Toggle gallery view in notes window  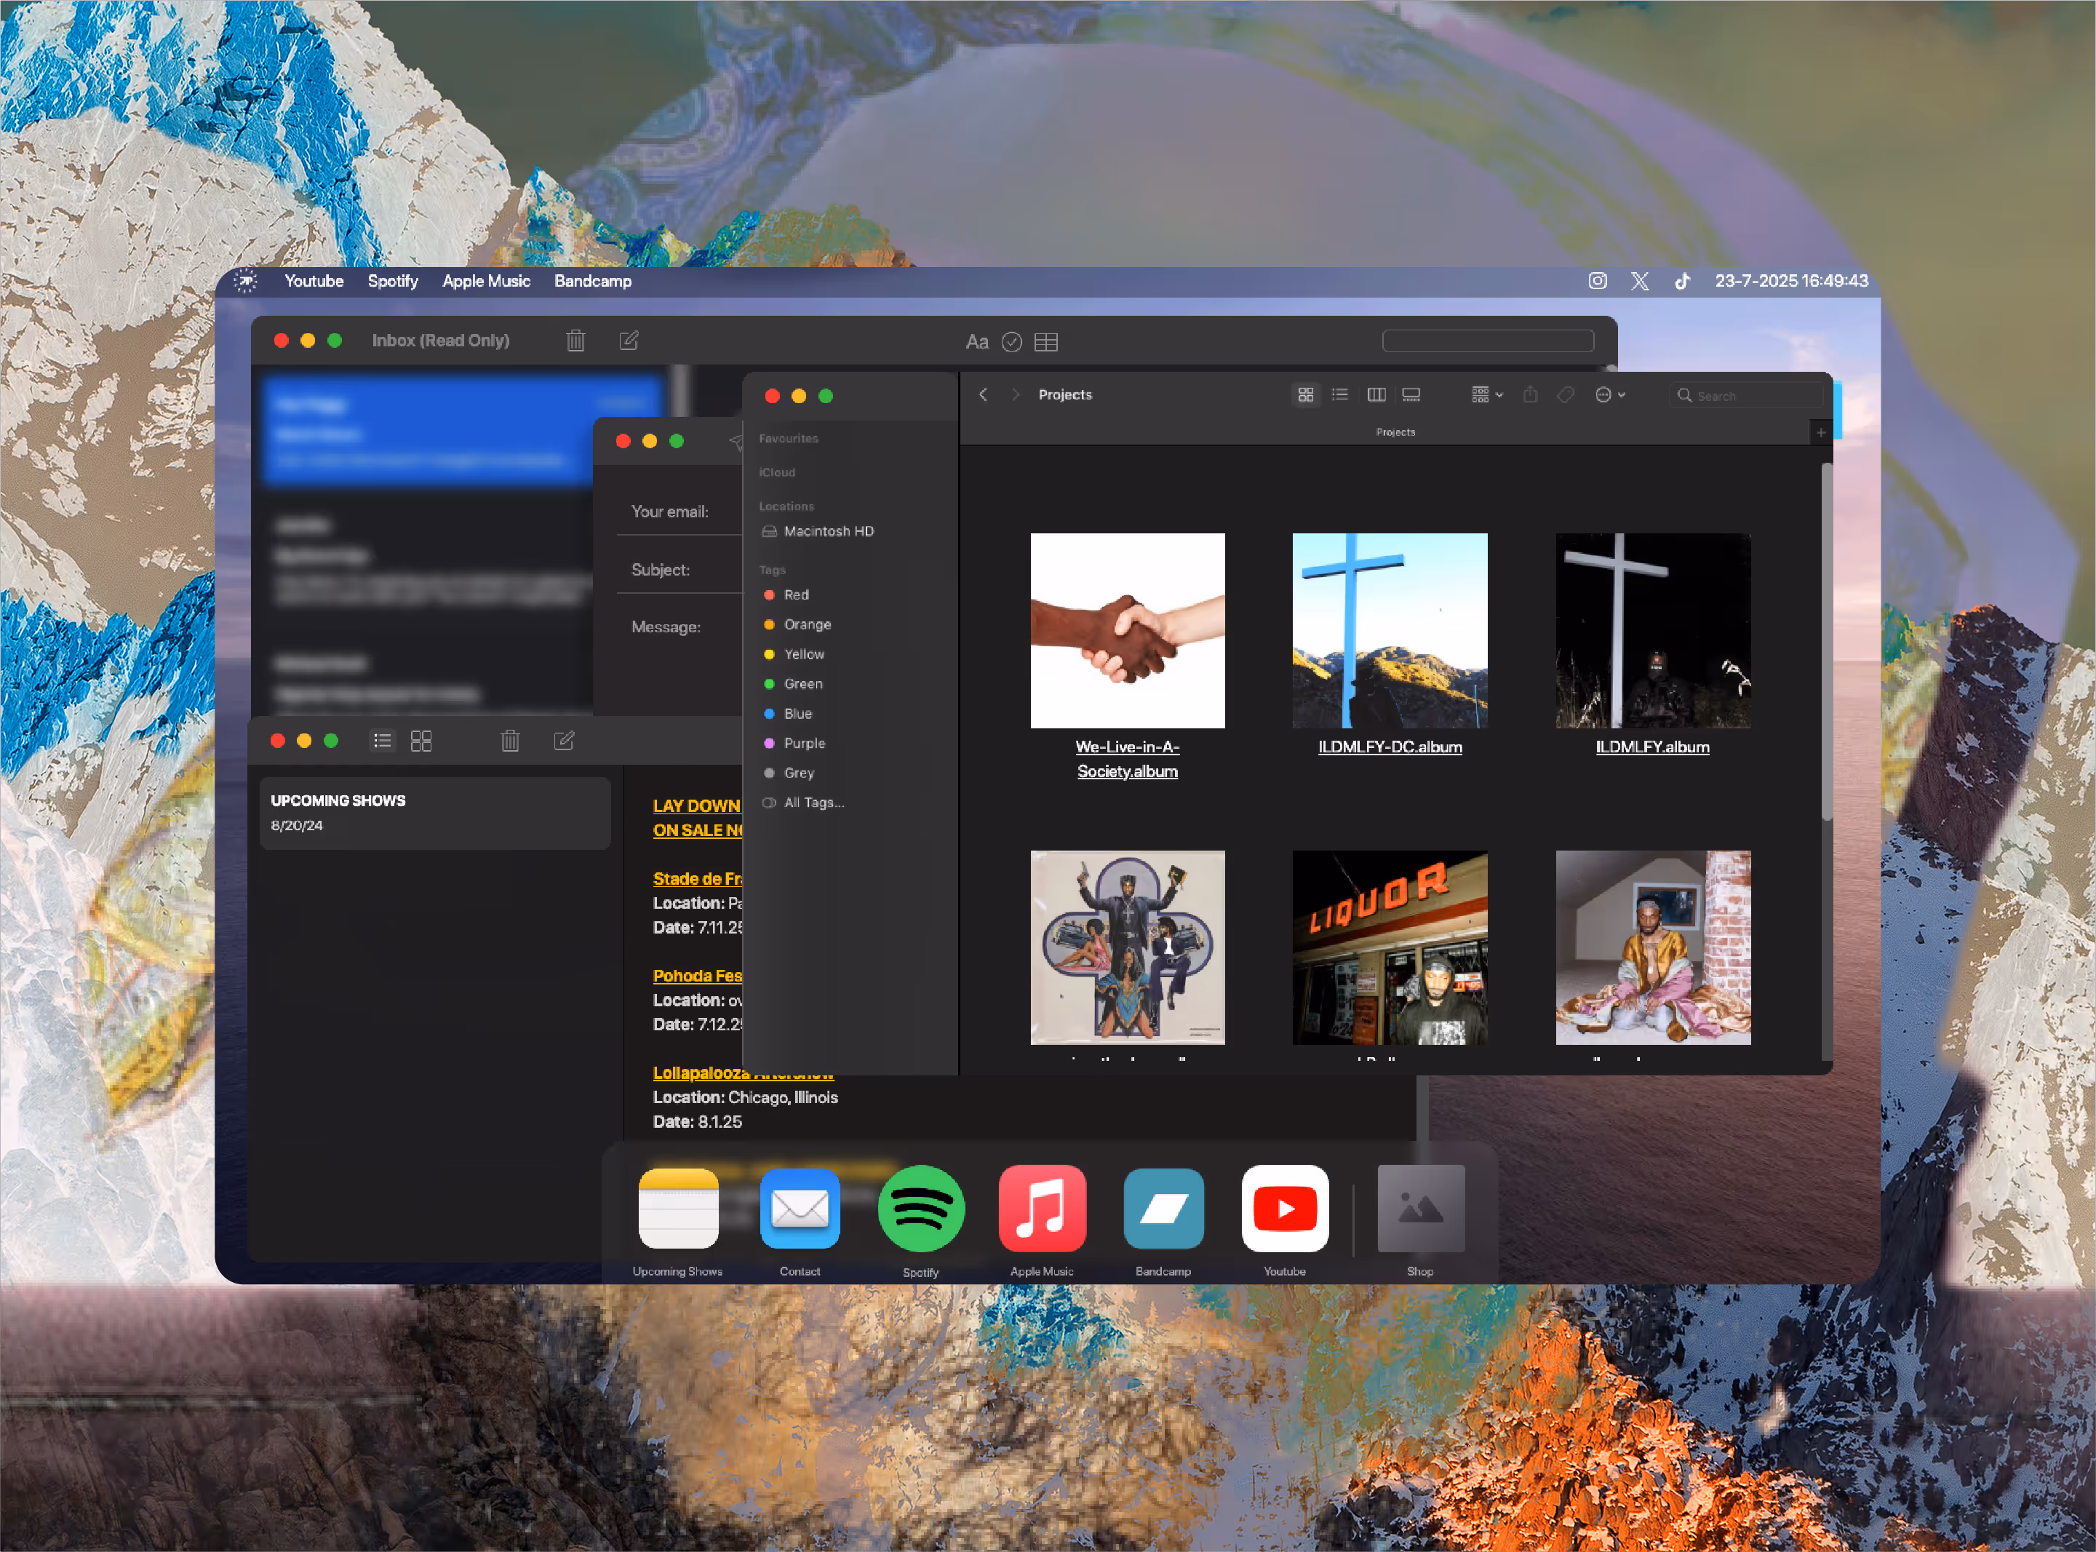(x=421, y=741)
